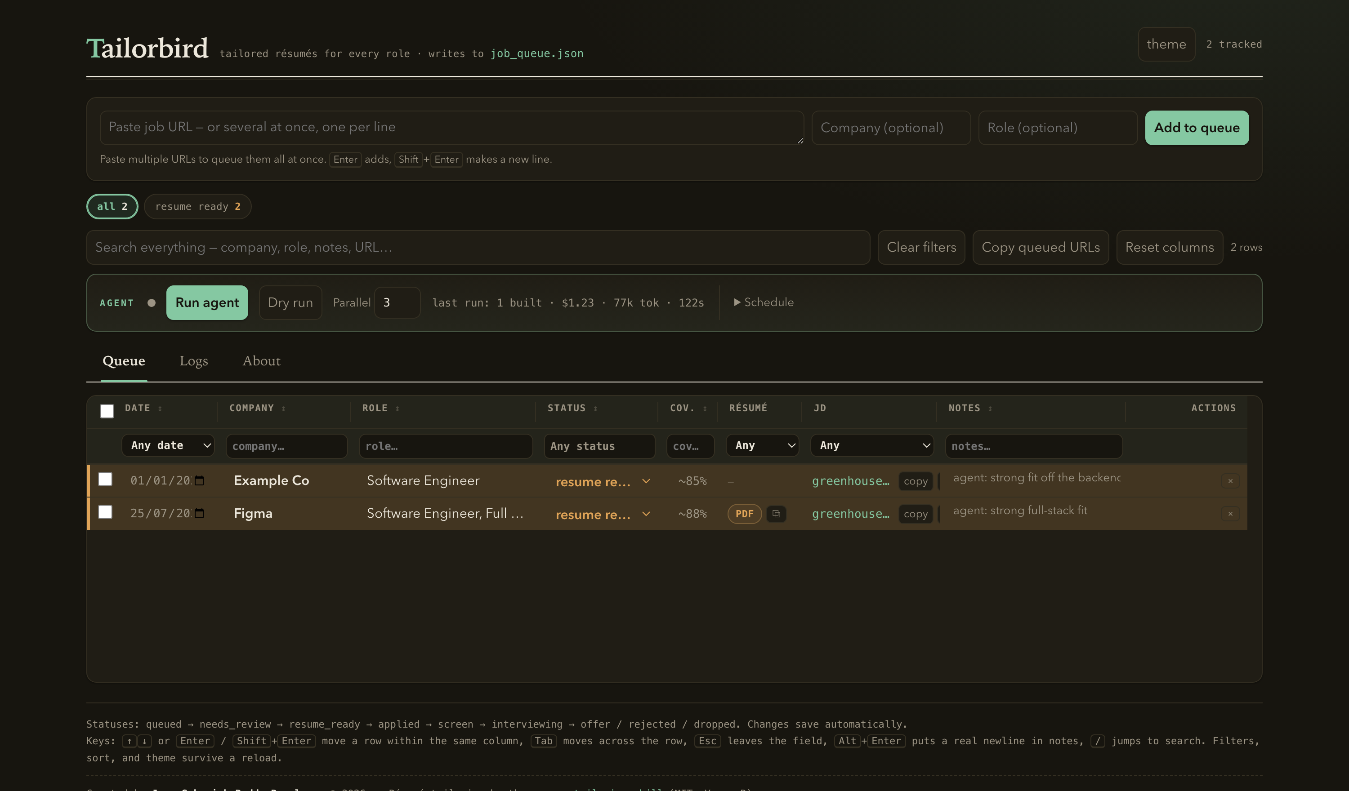Check the Figma row checkbox
The height and width of the screenshot is (791, 1349).
tap(106, 512)
